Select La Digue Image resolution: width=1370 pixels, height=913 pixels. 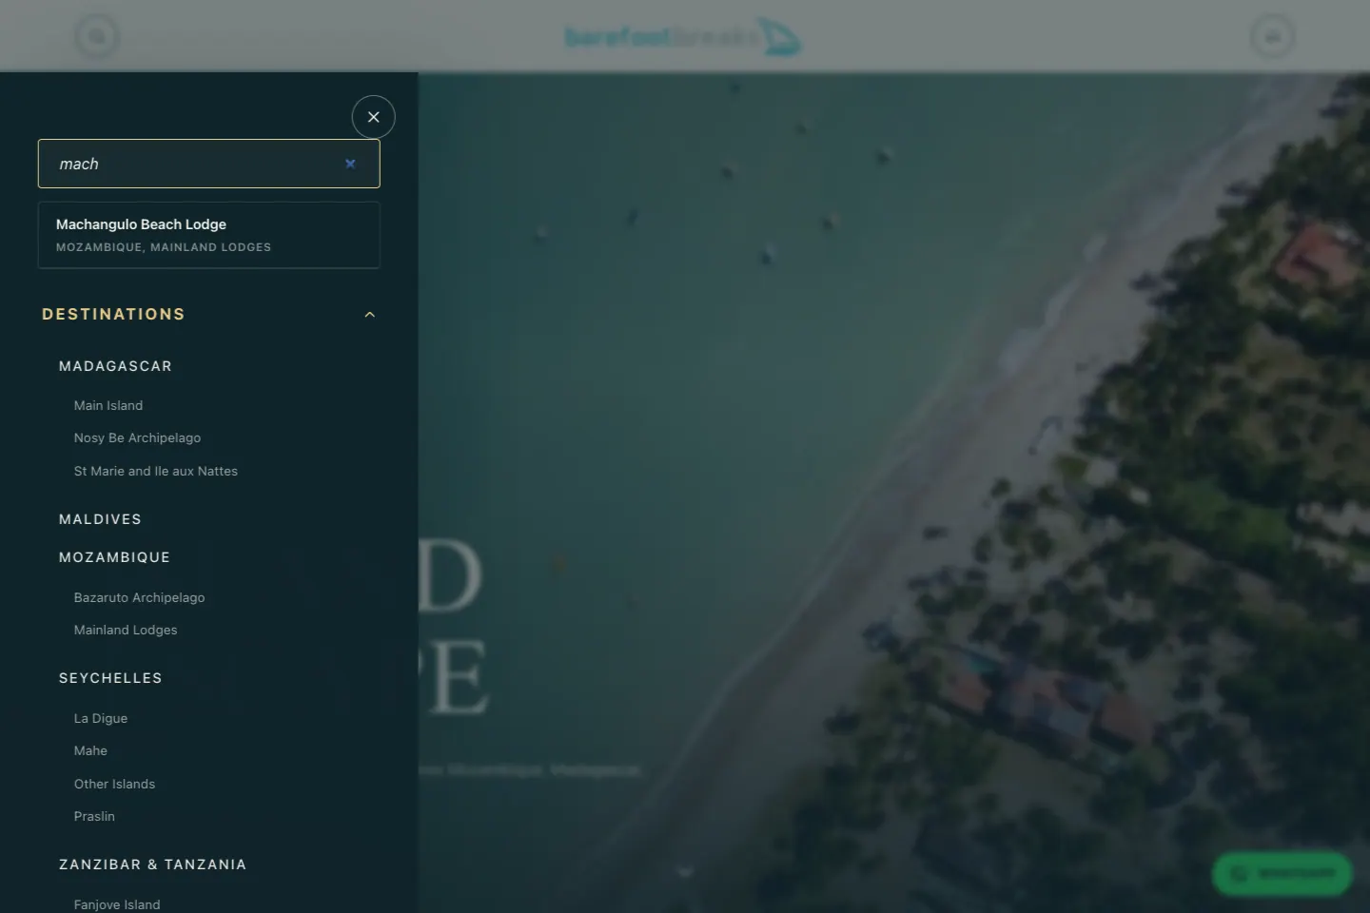pos(101,718)
